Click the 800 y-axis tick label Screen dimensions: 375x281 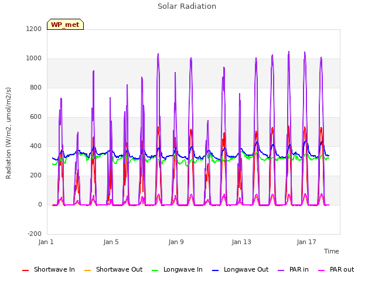36,87
